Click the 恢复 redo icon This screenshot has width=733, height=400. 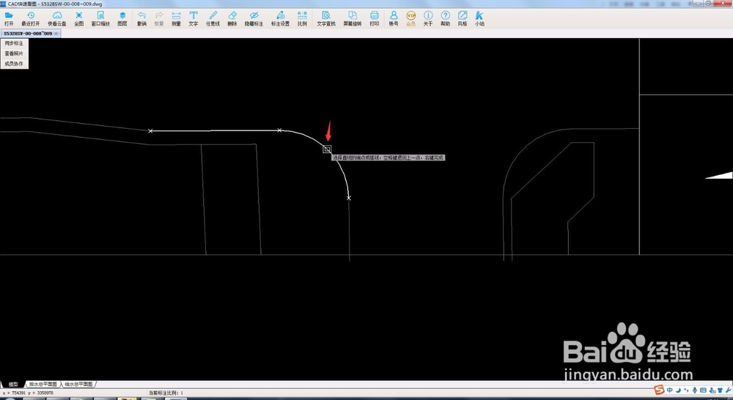click(159, 18)
